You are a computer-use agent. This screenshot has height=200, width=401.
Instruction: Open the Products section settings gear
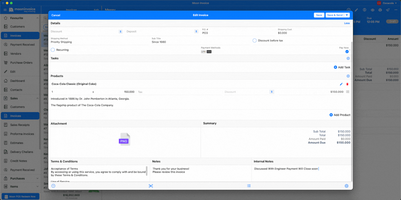[348, 76]
